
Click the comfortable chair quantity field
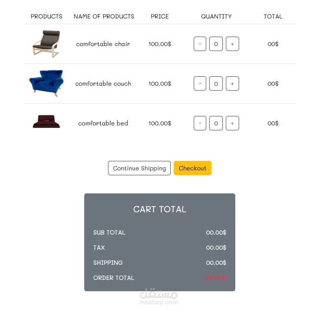[216, 44]
